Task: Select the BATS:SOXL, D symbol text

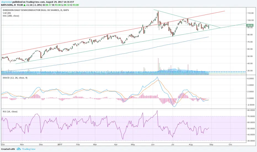Action: pyautogui.click(x=9, y=5)
